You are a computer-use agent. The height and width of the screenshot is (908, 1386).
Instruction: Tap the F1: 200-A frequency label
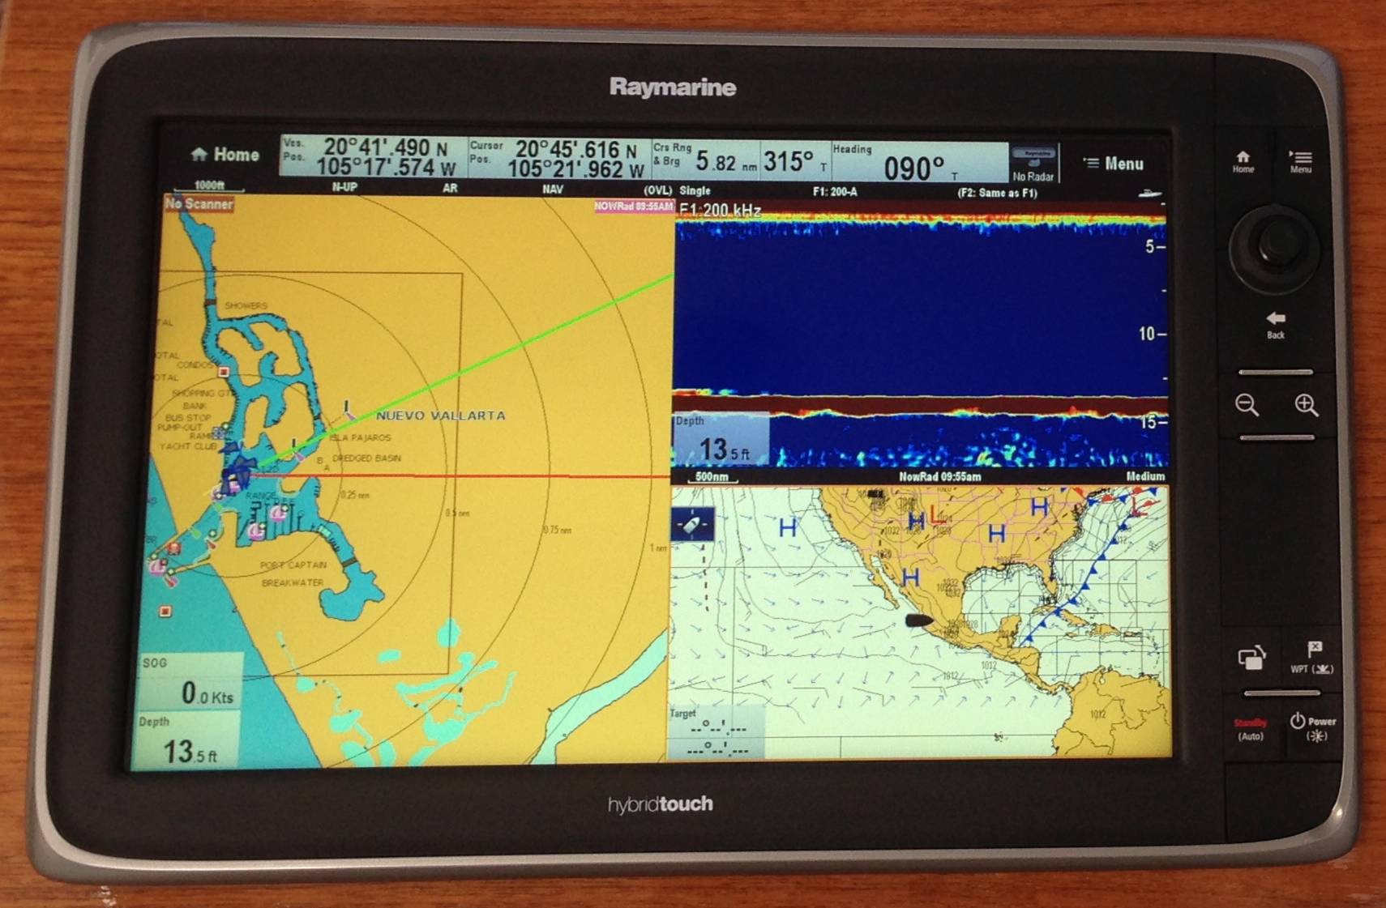point(835,192)
